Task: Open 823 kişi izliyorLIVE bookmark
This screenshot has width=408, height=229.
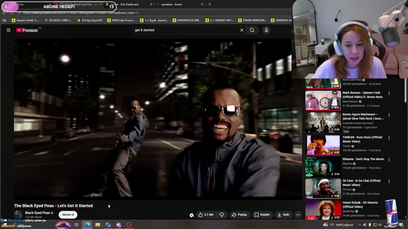Action: pyautogui.click(x=90, y=20)
